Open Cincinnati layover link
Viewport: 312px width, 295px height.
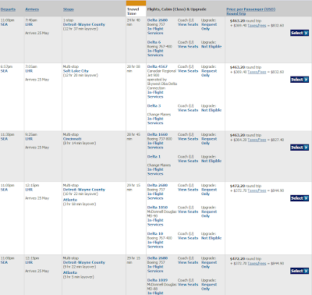[x=73, y=139]
